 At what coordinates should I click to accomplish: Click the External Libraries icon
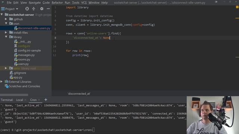(x=7, y=82)
